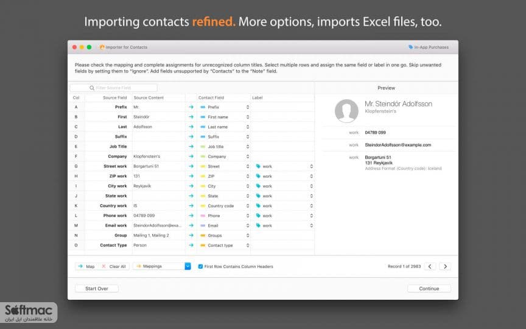Click the contact avatar in Preview

pyautogui.click(x=346, y=111)
